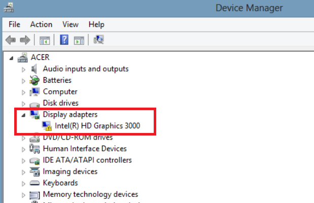Select Memory technology devices label

(x=90, y=194)
